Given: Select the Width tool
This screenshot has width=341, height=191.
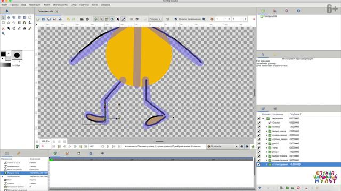Looking at the screenshot, I should pos(9,28).
